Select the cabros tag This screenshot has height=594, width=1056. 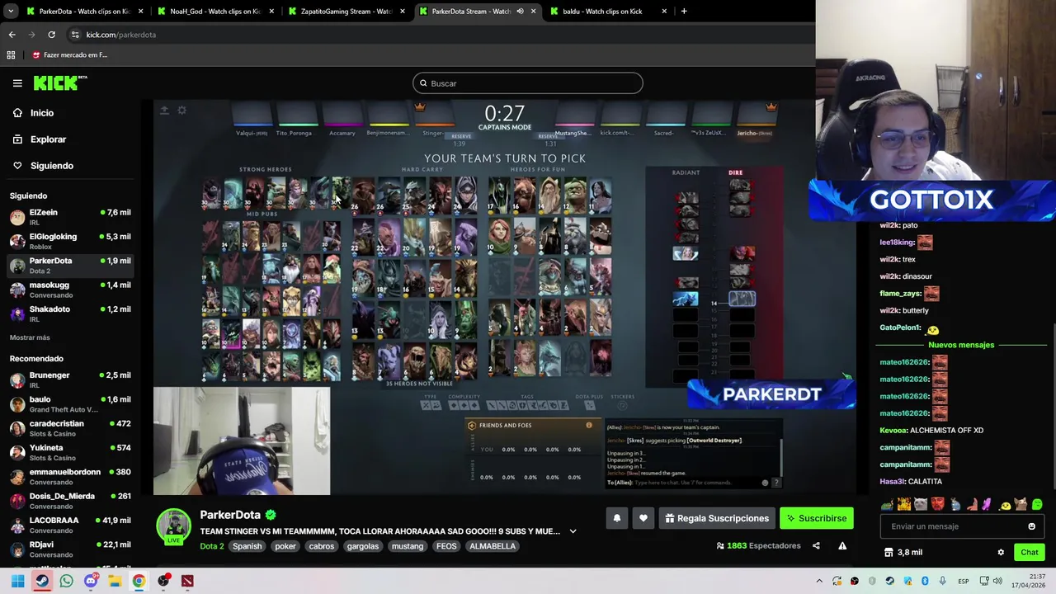pyautogui.click(x=321, y=546)
